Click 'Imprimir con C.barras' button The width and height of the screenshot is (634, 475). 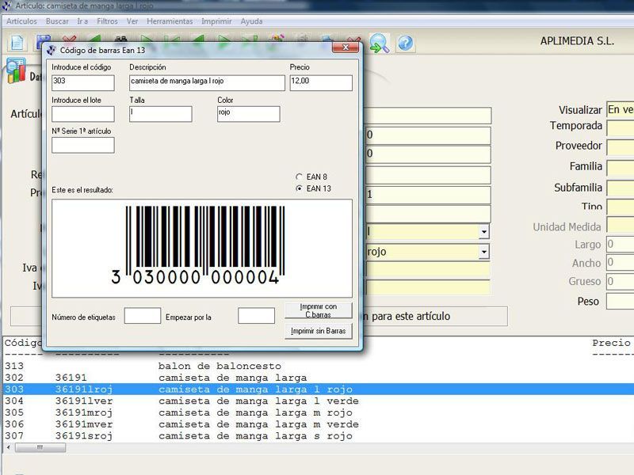(319, 310)
